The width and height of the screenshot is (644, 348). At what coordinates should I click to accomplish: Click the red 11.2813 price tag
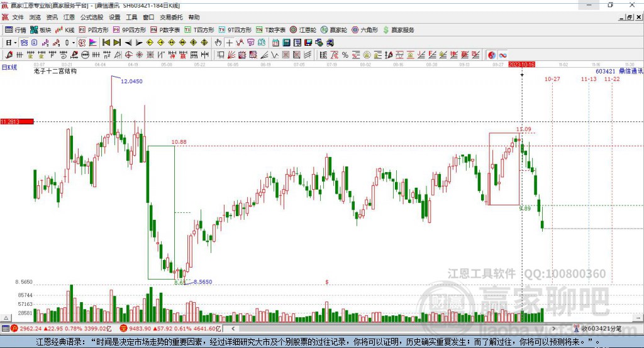point(17,121)
